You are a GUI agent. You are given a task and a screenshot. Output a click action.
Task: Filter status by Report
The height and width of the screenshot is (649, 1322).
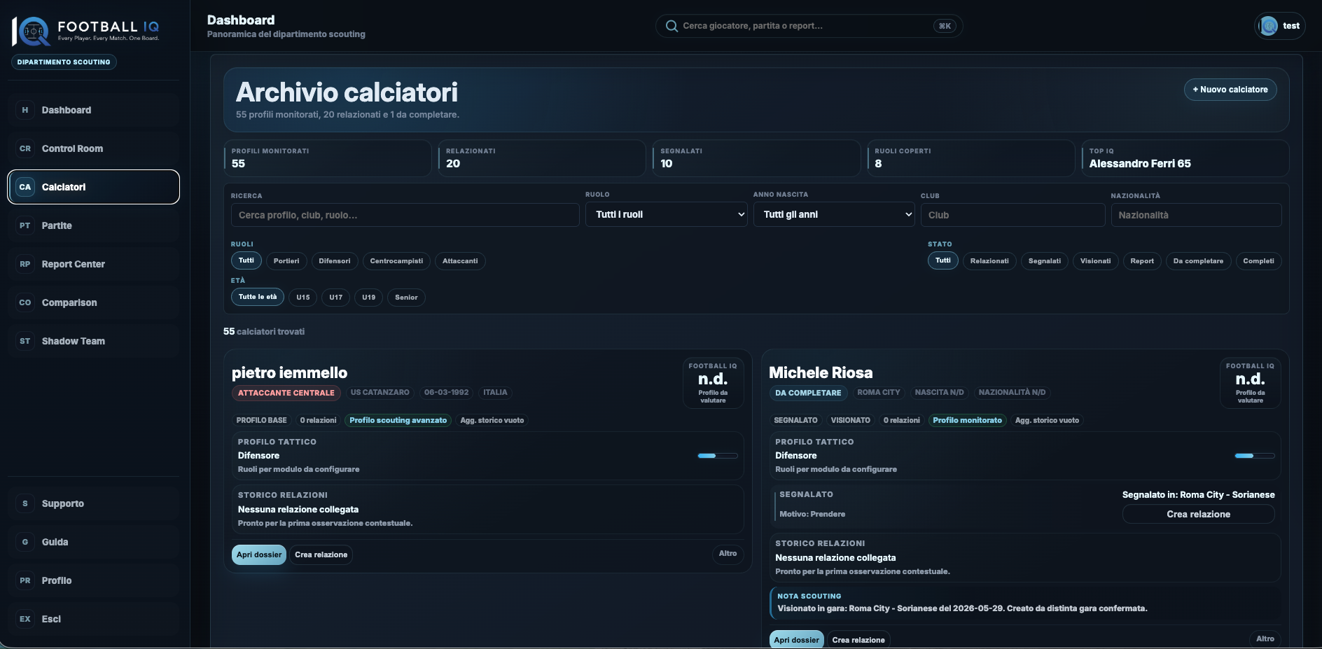click(1142, 261)
